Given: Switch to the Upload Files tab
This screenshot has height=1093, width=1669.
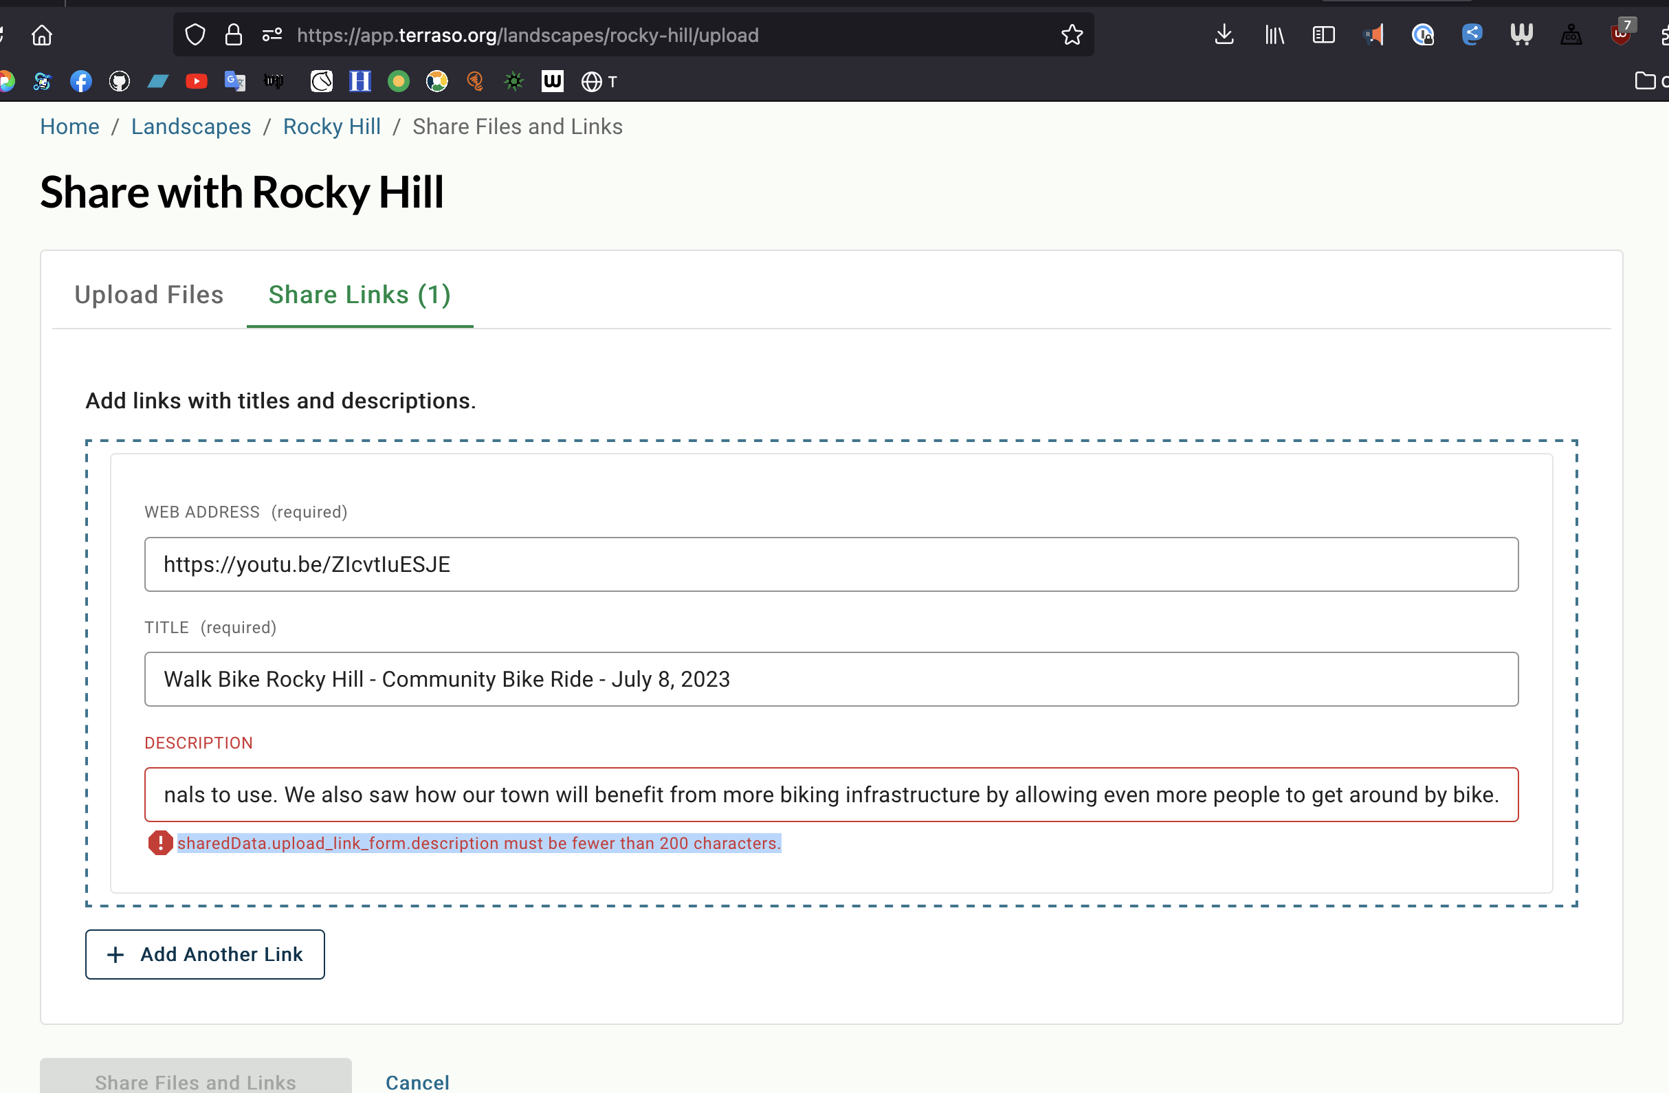Looking at the screenshot, I should pyautogui.click(x=148, y=295).
